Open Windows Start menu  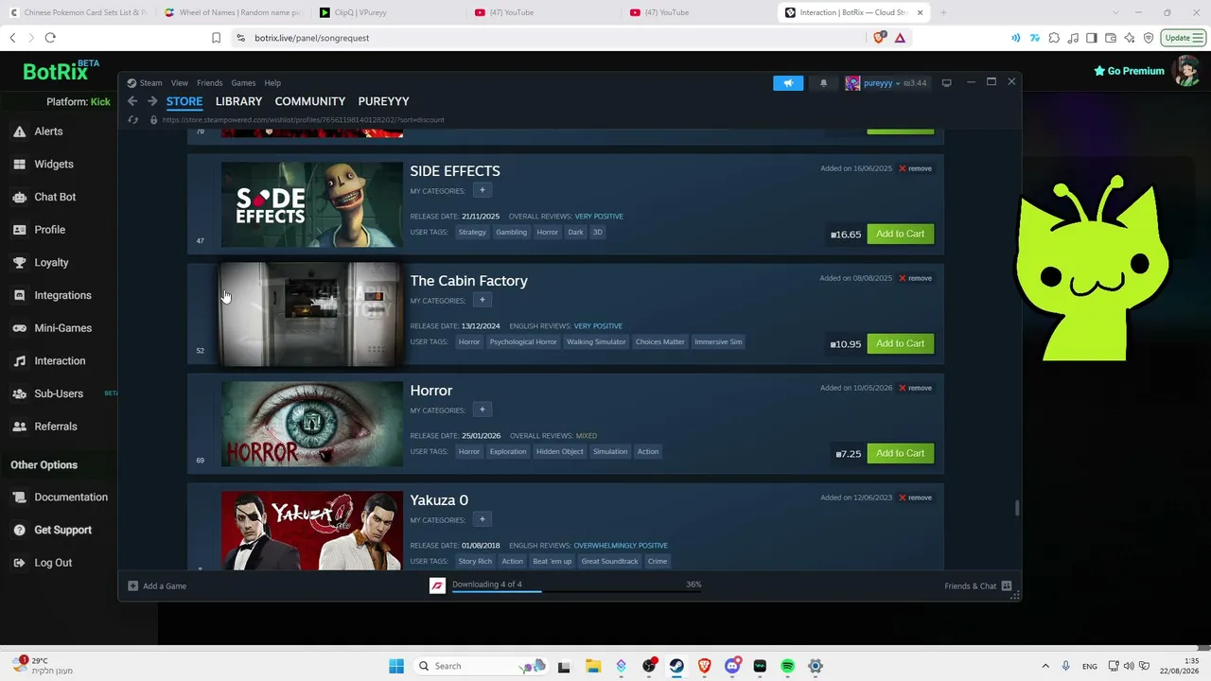396,666
